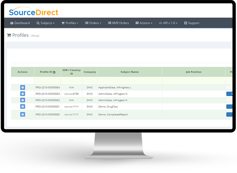The width and height of the screenshot is (237, 173).
Task: Click the Subject Name column header
Action: [130, 72]
